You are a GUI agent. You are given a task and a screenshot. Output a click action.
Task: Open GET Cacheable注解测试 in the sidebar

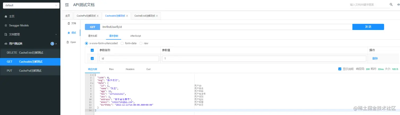(x=30, y=62)
